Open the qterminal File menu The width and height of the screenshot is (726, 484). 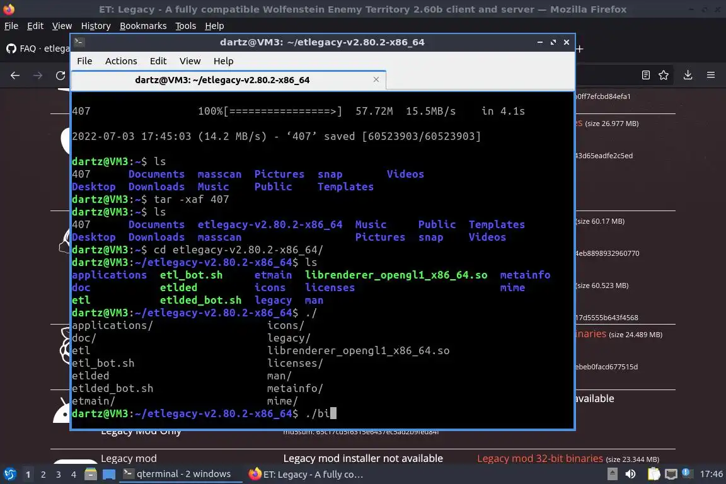[84, 61]
